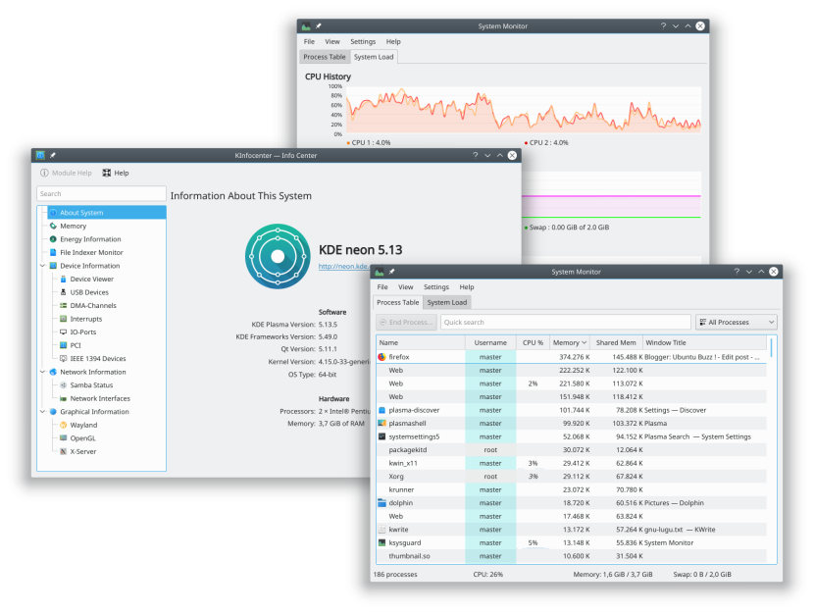Click the Discover icon beside plasma-discover
This screenshot has height=613, width=814.
tap(380, 410)
